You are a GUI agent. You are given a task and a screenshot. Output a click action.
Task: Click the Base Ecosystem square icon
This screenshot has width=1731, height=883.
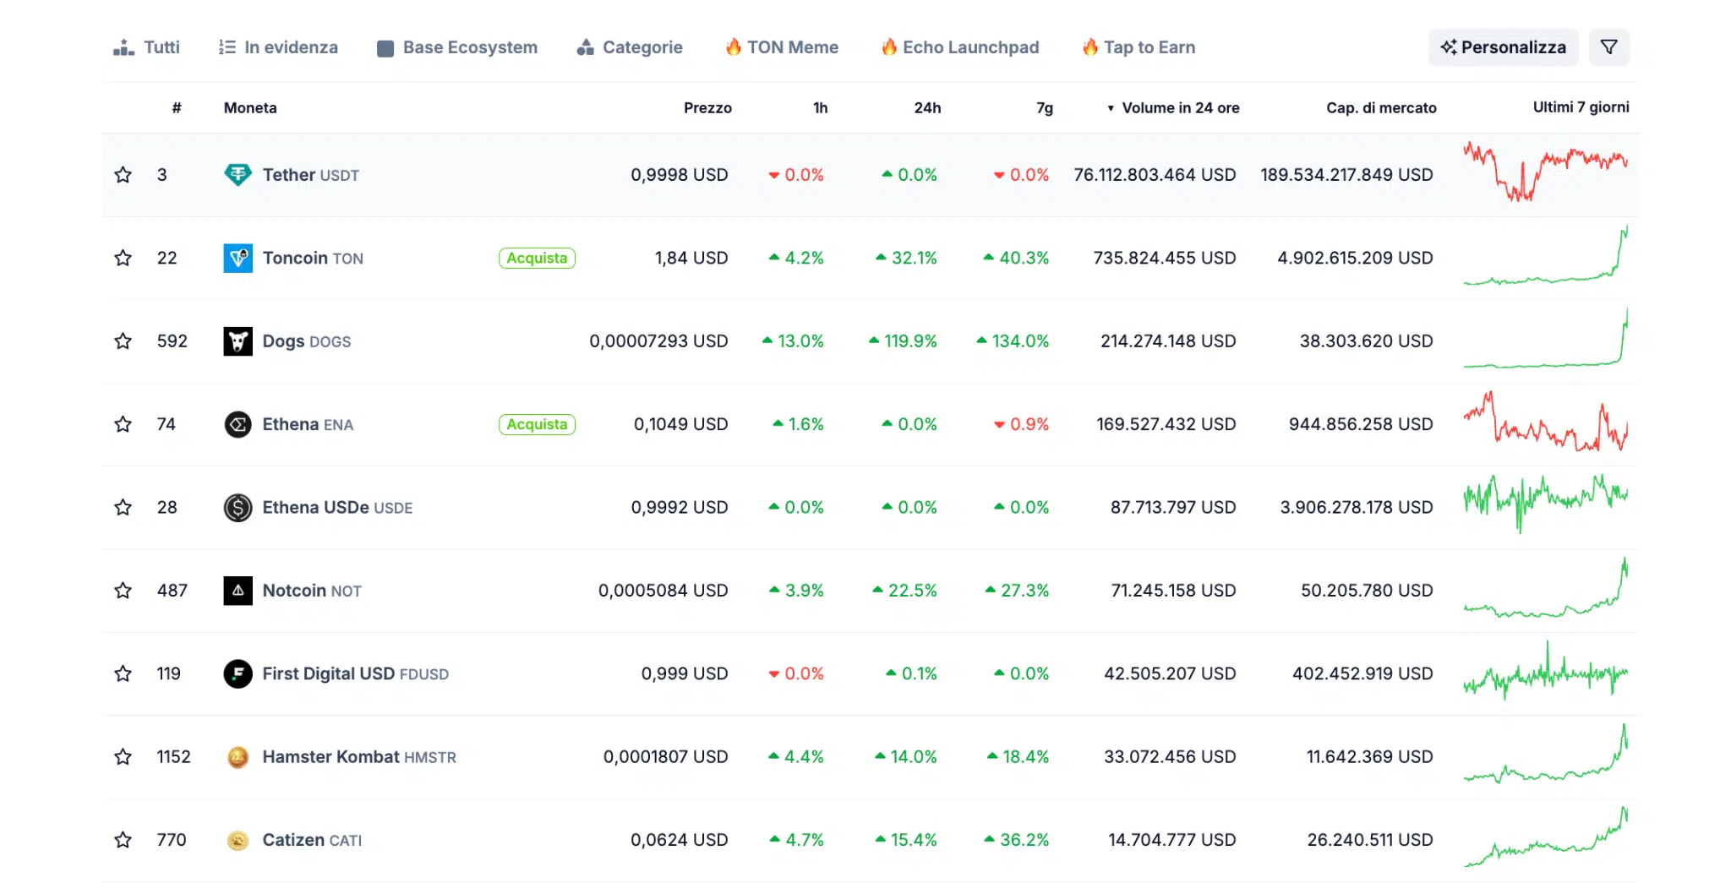tap(385, 48)
